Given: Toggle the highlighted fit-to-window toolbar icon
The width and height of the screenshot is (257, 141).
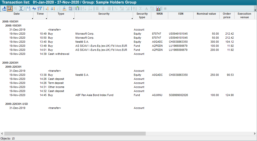Looking at the screenshot, I should click(10, 9).
